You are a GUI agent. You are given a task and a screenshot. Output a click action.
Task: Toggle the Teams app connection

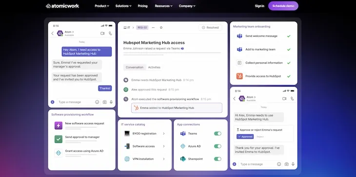pyautogui.click(x=218, y=134)
